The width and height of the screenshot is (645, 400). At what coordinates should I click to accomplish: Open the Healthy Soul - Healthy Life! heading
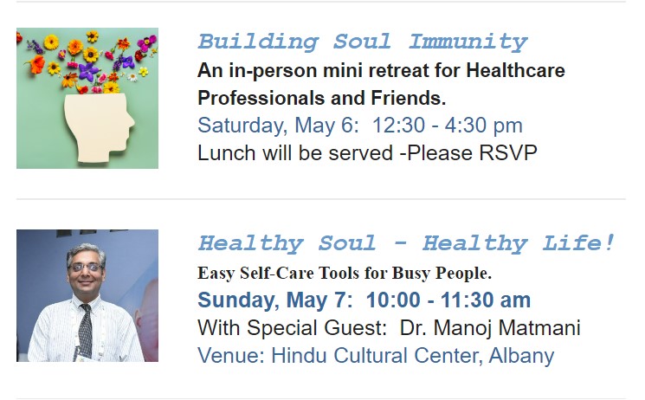pyautogui.click(x=406, y=243)
